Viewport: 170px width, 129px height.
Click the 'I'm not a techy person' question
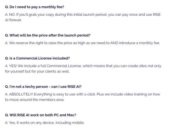point(43,87)
